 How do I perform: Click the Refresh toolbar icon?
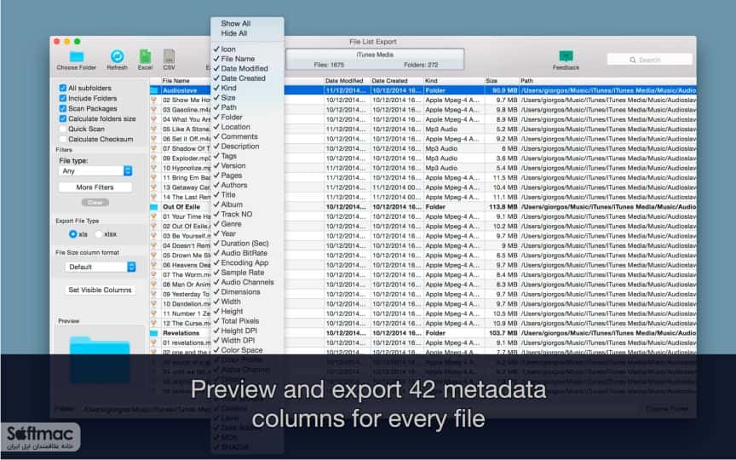[117, 56]
